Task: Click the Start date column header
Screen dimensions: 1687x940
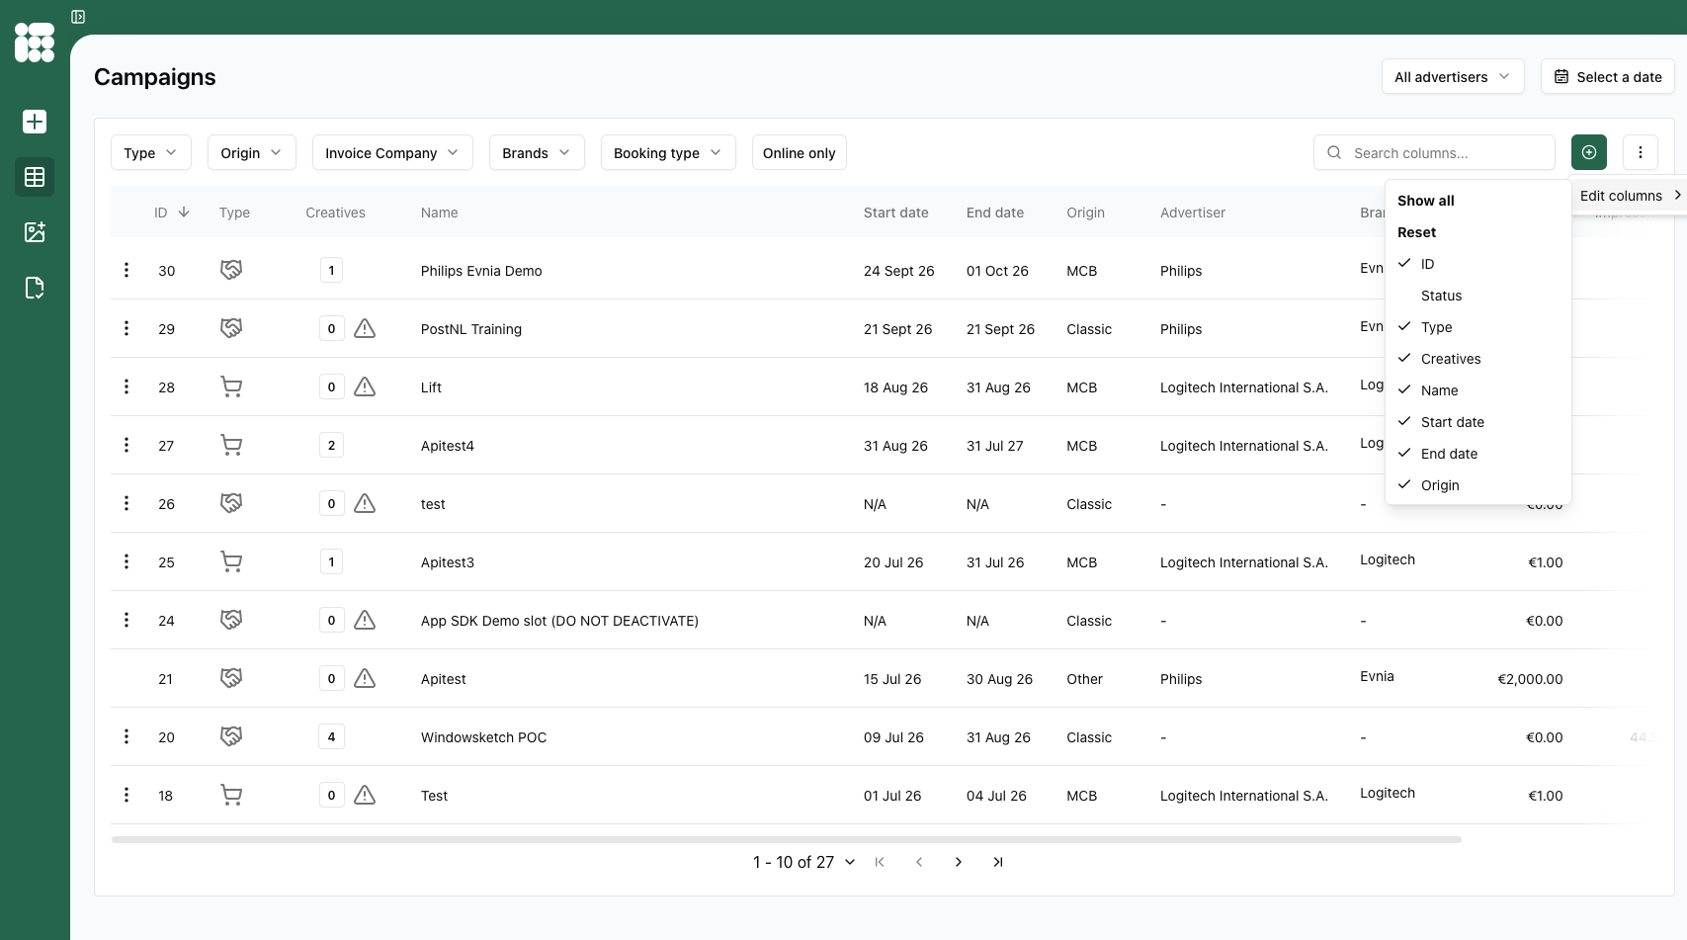Action: [x=896, y=213]
